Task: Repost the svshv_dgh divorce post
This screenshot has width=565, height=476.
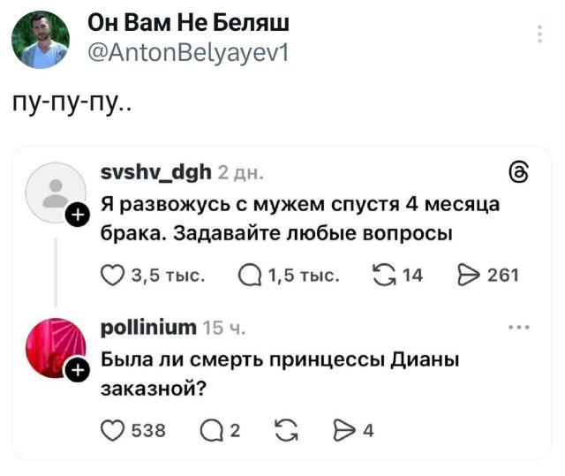Action: 387,275
